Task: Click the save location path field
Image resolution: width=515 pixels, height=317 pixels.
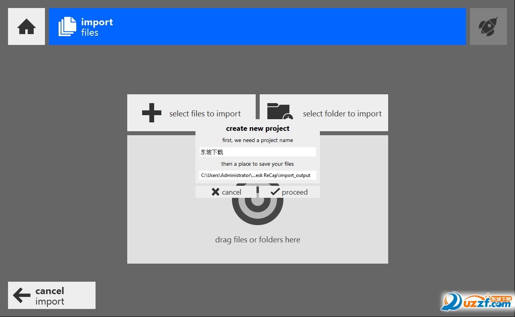Action: [x=257, y=175]
